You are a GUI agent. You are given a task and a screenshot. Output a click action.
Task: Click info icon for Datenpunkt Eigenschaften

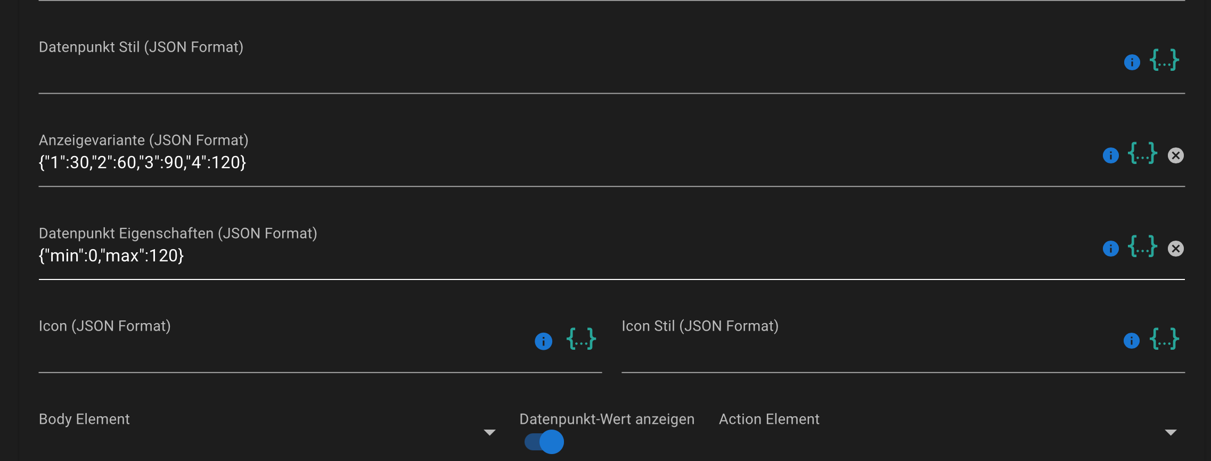(x=1110, y=249)
